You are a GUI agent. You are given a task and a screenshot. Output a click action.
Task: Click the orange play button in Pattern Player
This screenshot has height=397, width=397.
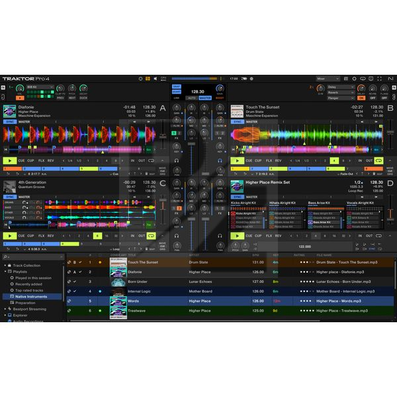pos(20,98)
